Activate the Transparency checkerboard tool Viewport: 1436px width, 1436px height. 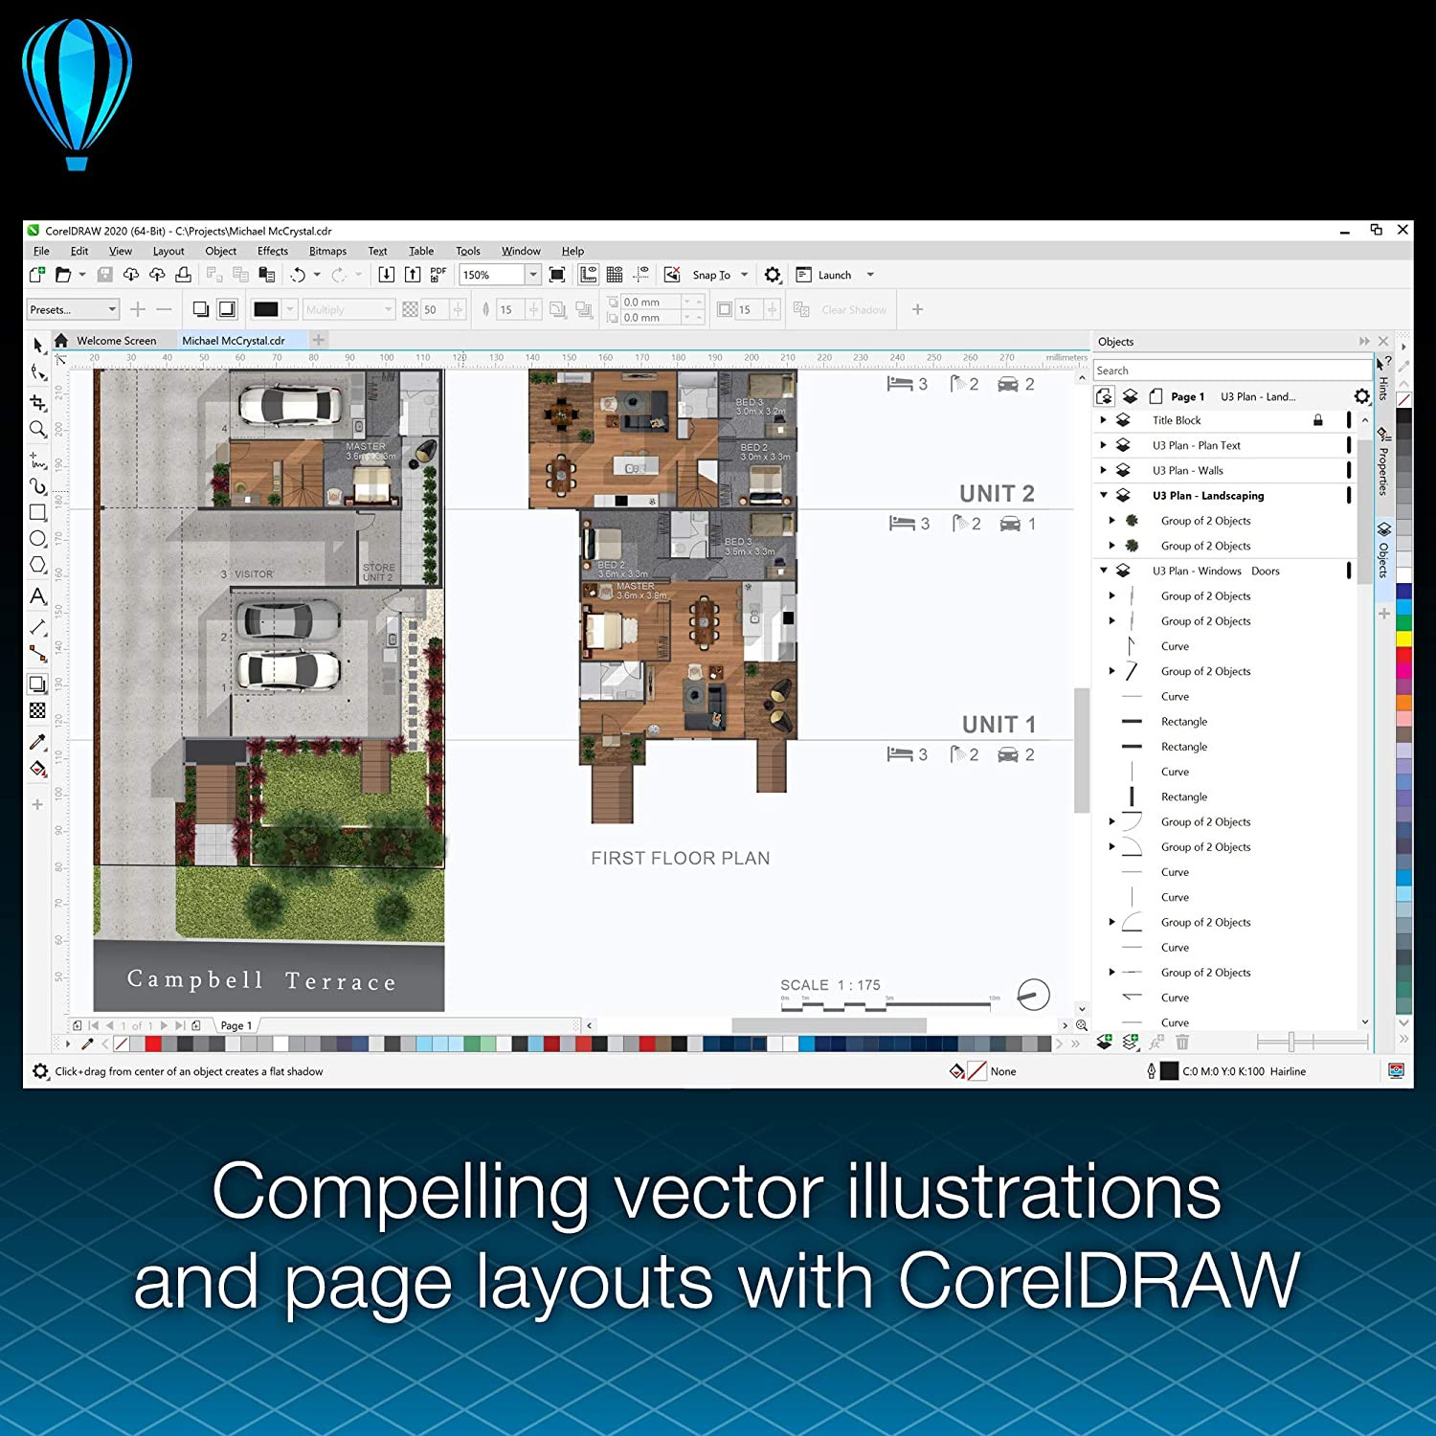[x=37, y=710]
